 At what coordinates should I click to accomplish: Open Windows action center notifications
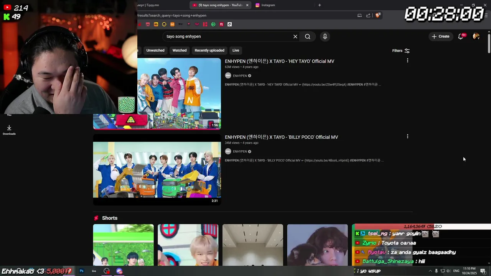pos(483,271)
